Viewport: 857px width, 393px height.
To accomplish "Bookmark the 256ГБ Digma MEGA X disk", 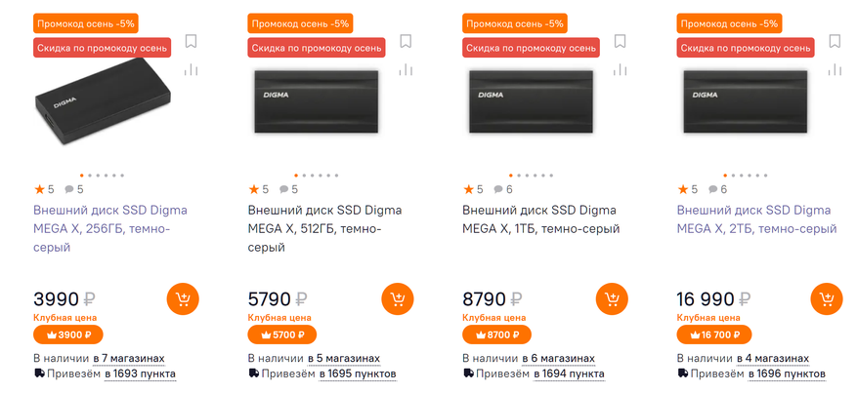I will tap(191, 41).
